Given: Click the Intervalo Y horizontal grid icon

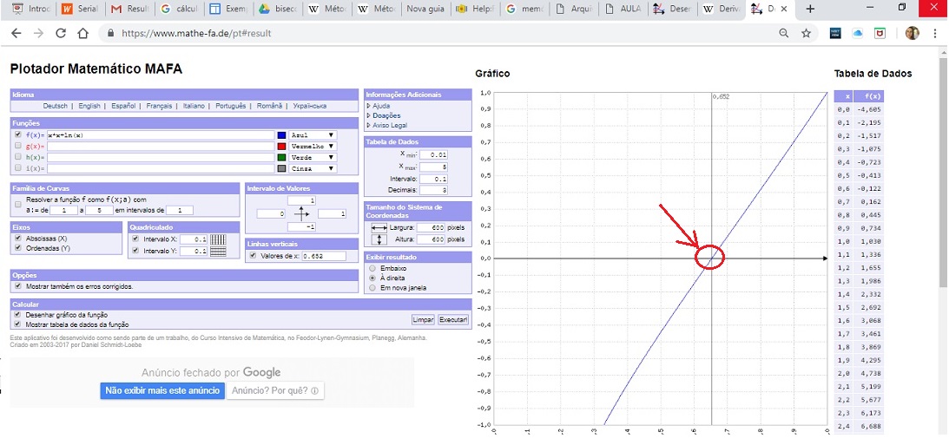Looking at the screenshot, I should (218, 252).
